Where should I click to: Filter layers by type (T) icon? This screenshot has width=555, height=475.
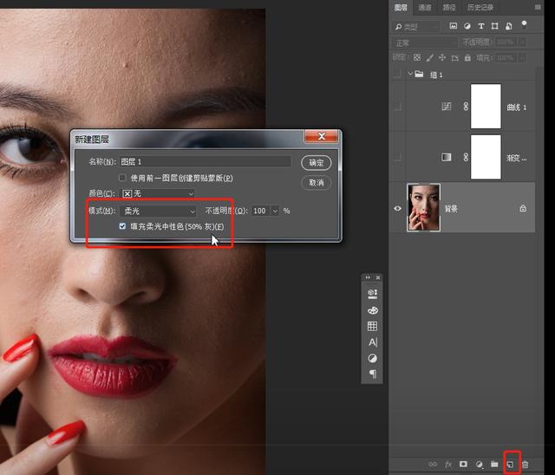tap(481, 26)
